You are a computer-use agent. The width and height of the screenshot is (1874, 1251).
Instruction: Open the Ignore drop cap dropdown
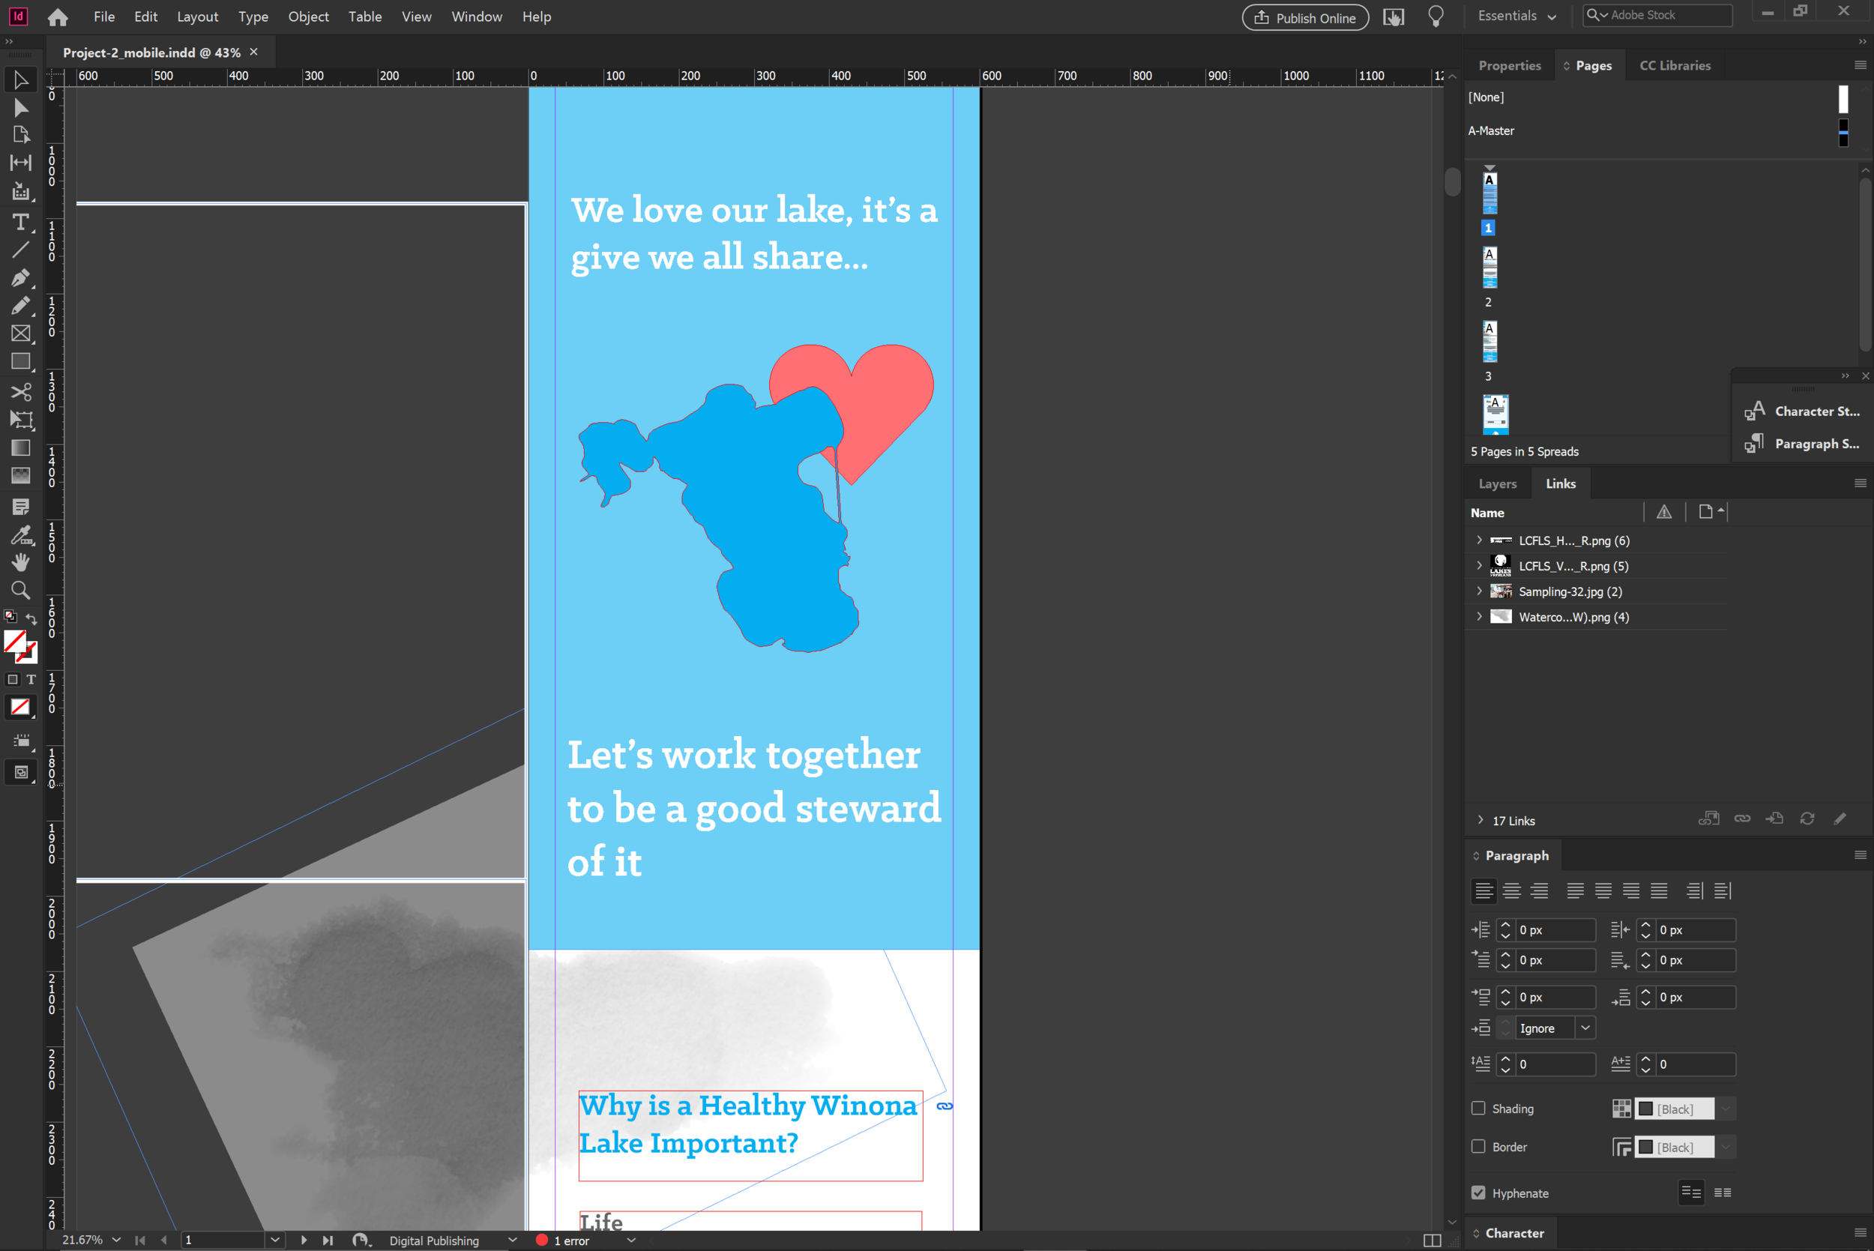point(1585,1028)
